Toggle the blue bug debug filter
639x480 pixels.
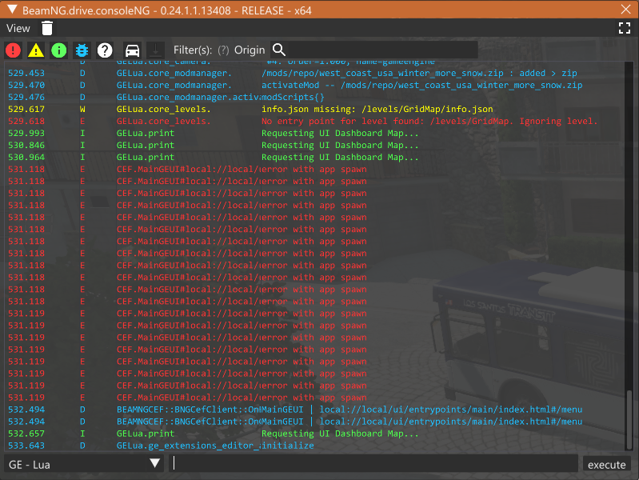click(x=82, y=50)
